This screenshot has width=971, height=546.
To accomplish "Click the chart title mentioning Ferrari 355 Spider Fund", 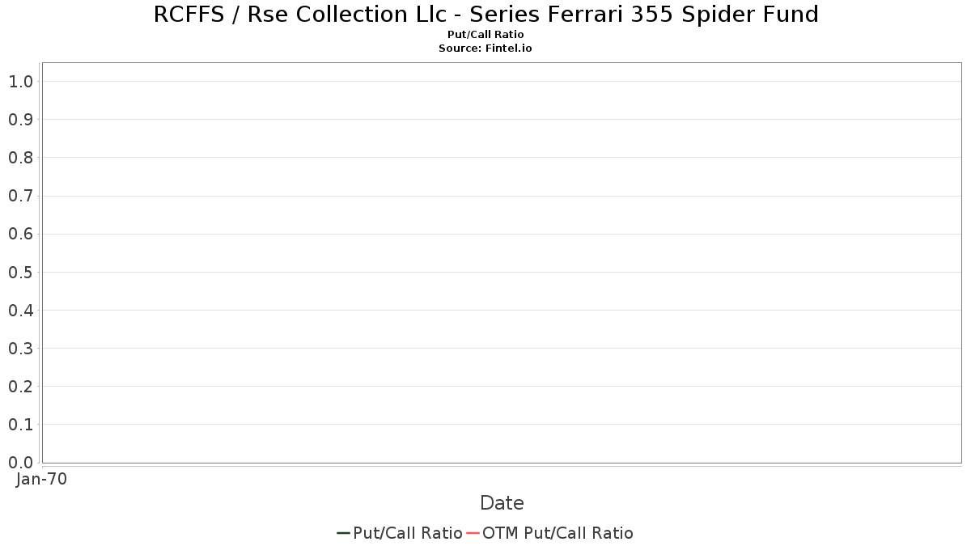I will (x=485, y=15).
